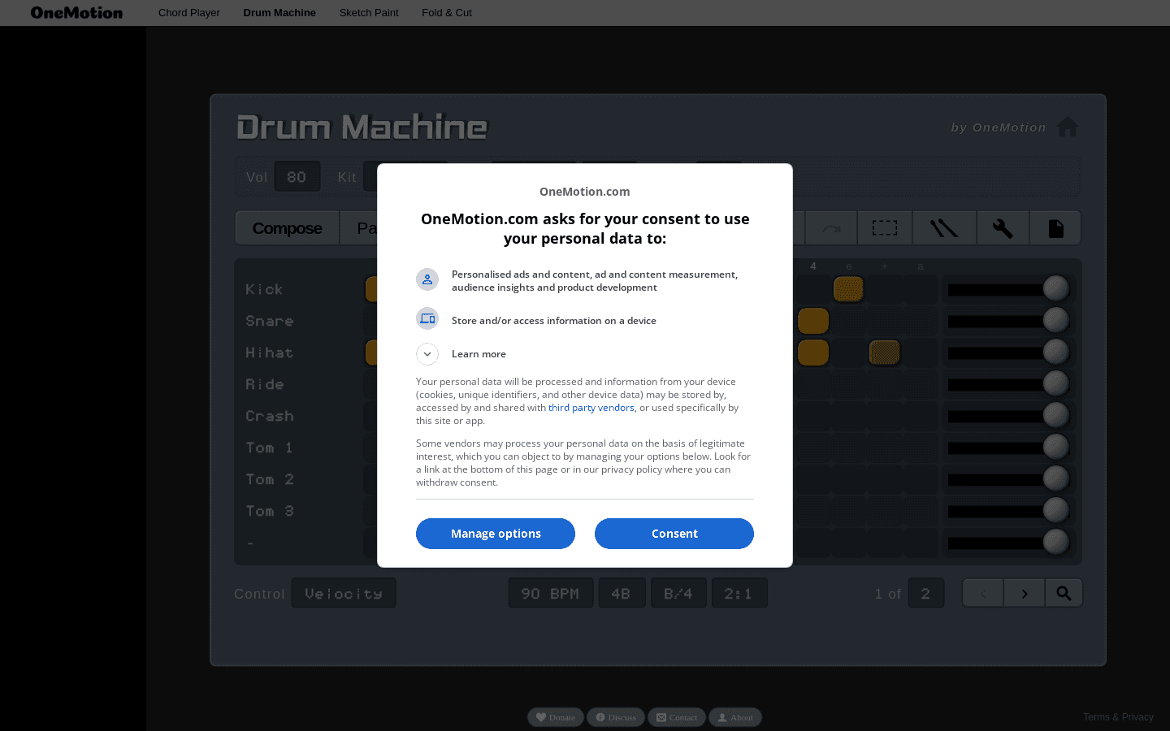Toggle the Kick beat on step 4e
This screenshot has width=1170, height=731.
tap(848, 289)
